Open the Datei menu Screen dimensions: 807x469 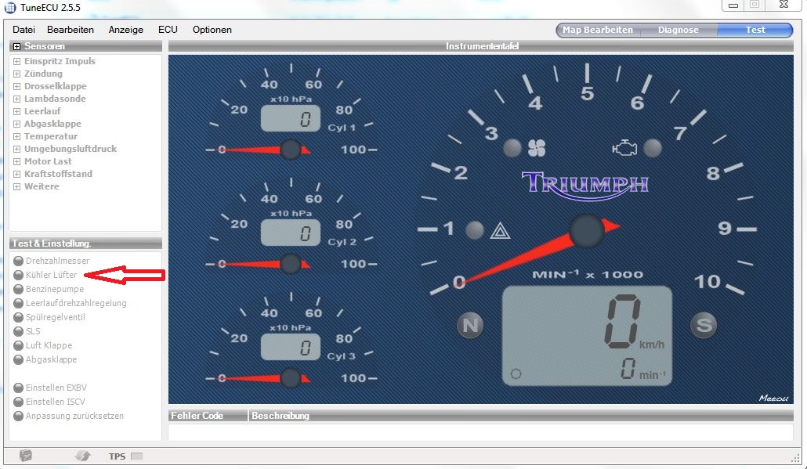click(x=24, y=30)
